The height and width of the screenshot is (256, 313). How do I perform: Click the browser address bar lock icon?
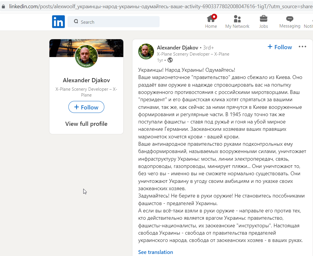(x=3, y=6)
